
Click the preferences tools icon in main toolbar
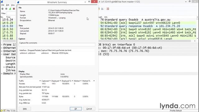point(102,9)
